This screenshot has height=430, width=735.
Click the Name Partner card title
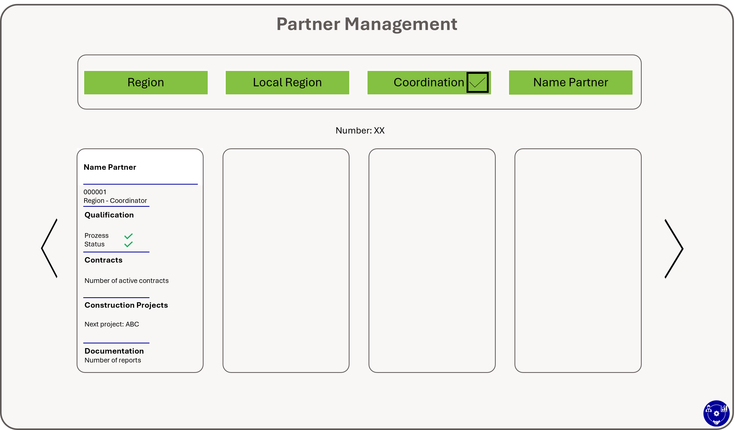coord(110,167)
